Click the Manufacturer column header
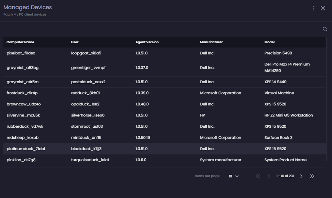 coord(211,42)
